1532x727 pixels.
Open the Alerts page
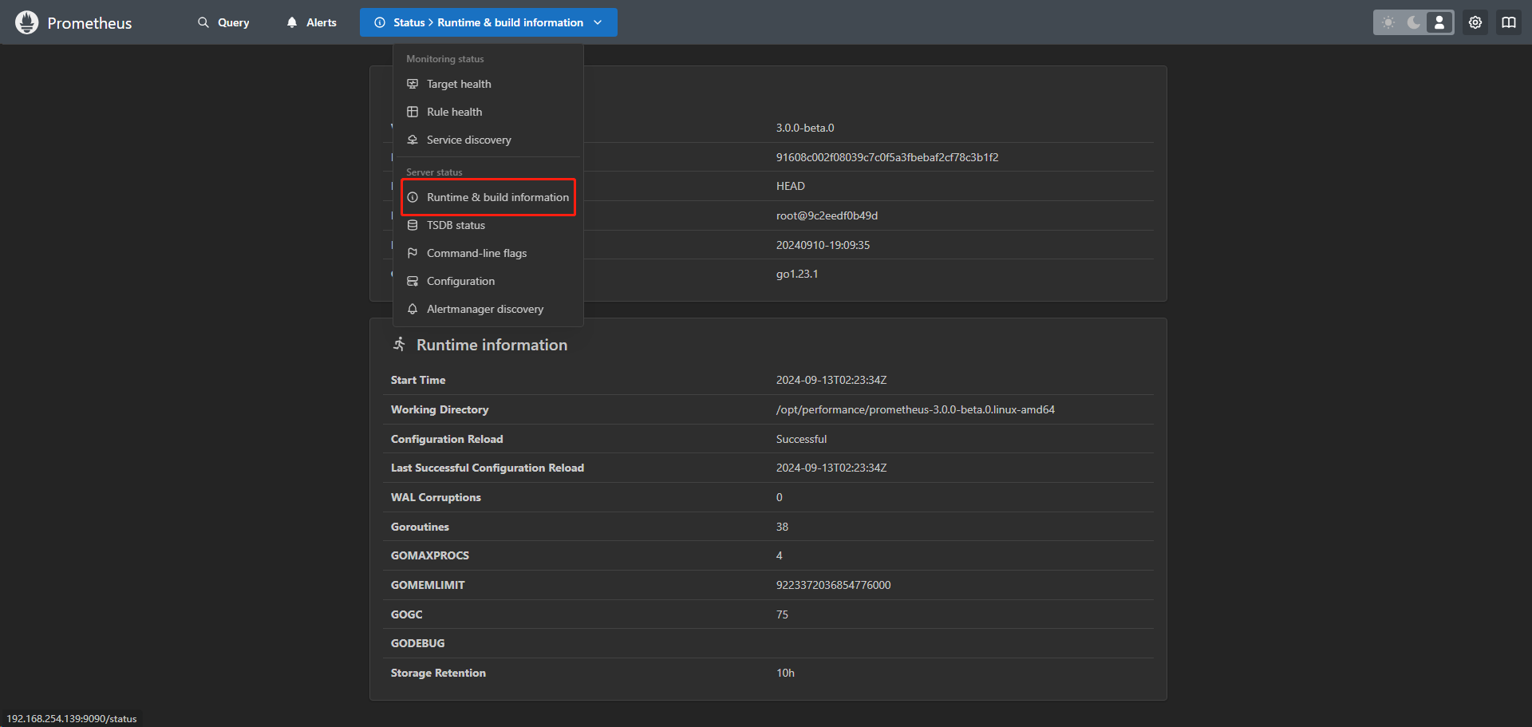311,22
